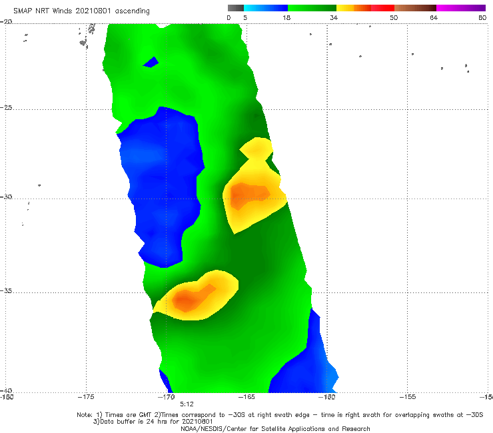Click the longitude label '-160'
The width and height of the screenshot is (493, 433).
327,397
